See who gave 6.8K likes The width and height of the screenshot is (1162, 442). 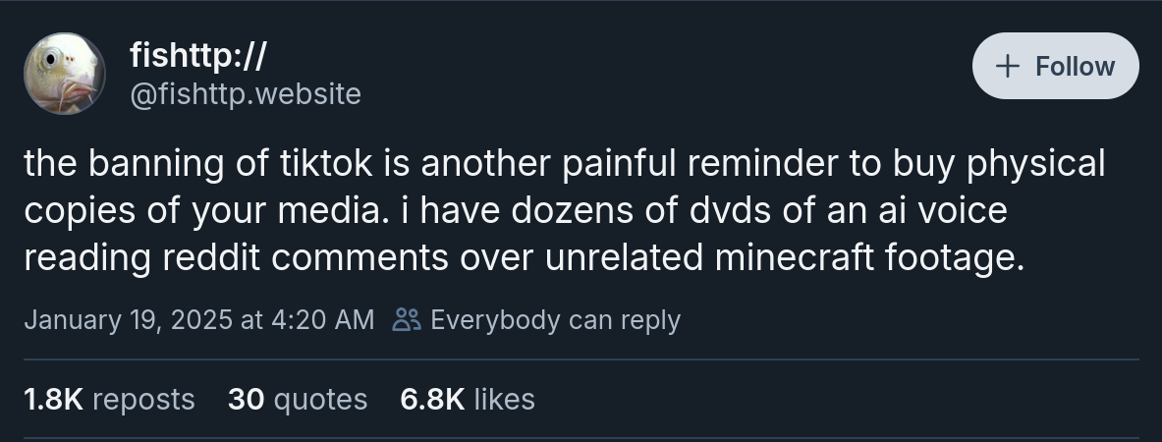(x=467, y=399)
